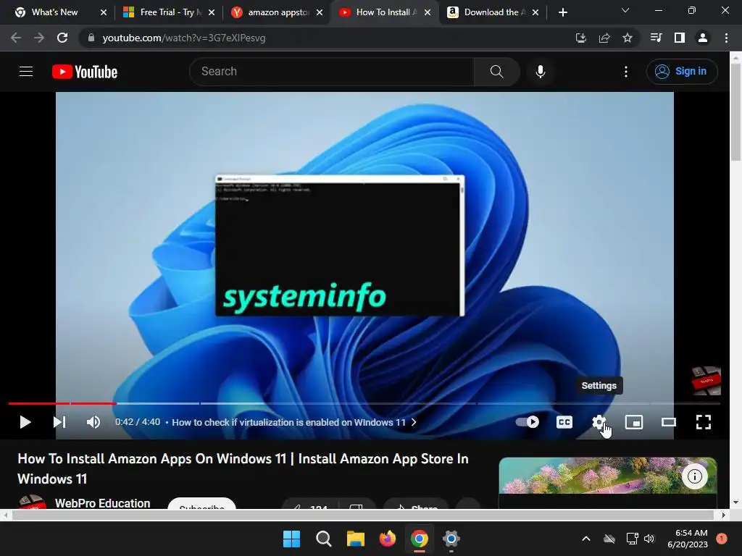Expand chapter title chevron in player

[414, 422]
